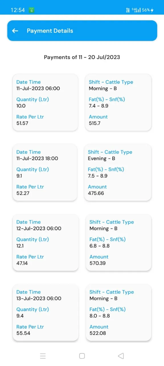Select the 13-Jul-2023 06:00 entry card
Viewport: 164px width, 366px height.
tap(45, 313)
